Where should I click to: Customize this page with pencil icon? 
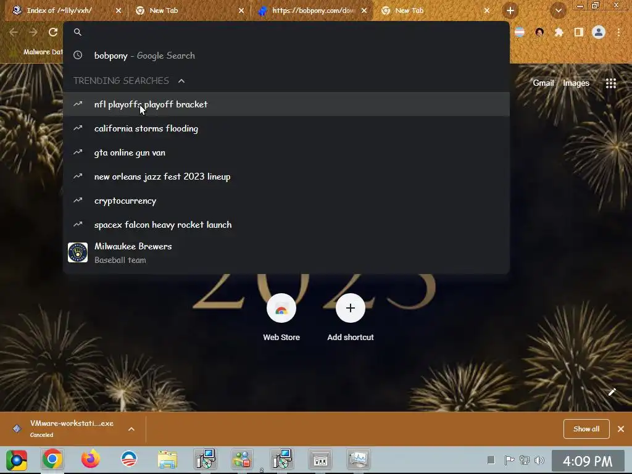[612, 392]
